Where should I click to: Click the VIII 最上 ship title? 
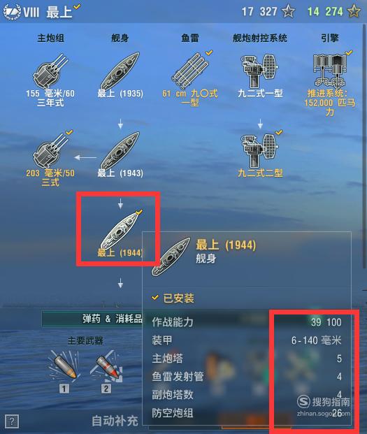pyautogui.click(x=41, y=11)
